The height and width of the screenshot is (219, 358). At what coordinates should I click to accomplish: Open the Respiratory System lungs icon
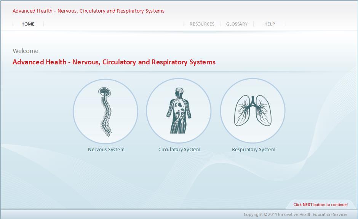[x=253, y=111]
